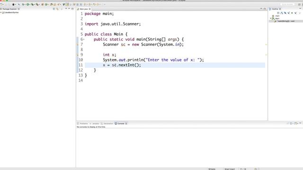Toggle the highlighted Mark Occurrences toolbar button
This screenshot has height=170, width=303.
(67, 4)
